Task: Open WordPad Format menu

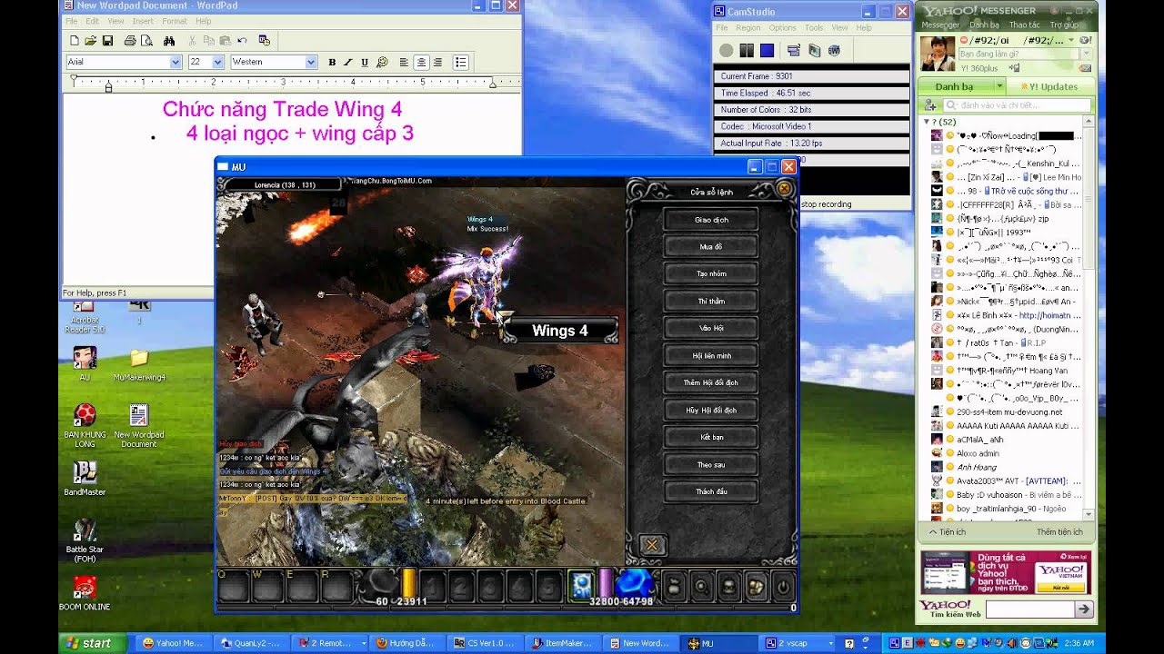Action: (175, 21)
